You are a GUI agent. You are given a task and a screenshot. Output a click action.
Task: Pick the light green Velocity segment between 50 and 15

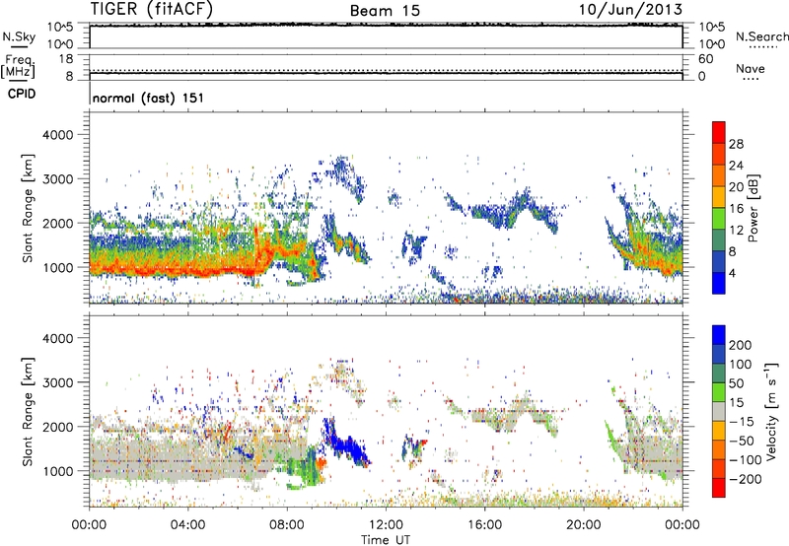point(719,392)
